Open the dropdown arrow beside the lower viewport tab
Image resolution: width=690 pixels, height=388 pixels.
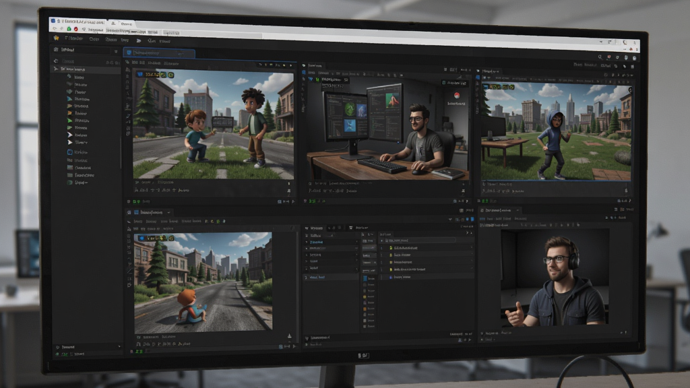pos(168,212)
